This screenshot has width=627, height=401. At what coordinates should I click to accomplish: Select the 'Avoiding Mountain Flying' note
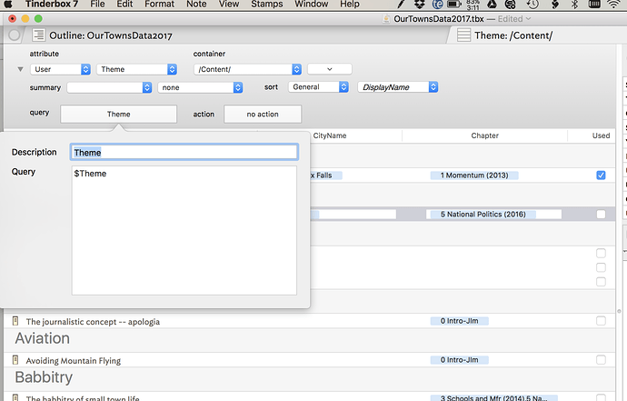[x=74, y=361]
